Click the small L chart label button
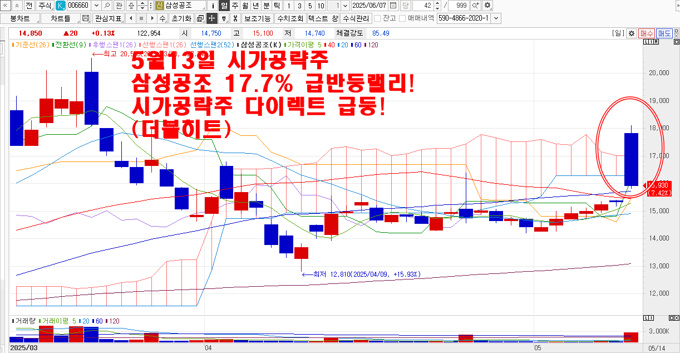 click(x=645, y=43)
